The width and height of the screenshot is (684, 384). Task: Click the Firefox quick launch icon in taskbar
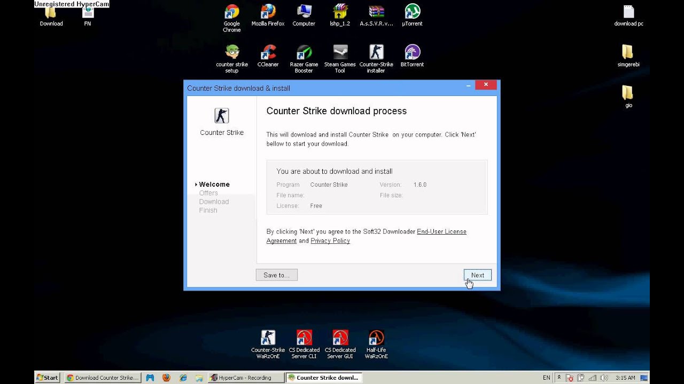166,378
